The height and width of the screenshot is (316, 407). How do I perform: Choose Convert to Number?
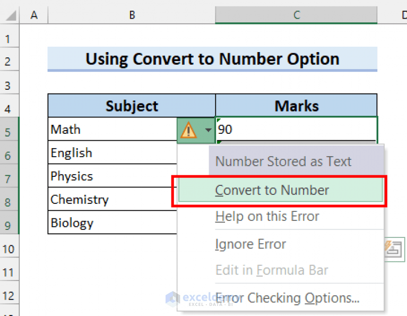click(x=280, y=190)
